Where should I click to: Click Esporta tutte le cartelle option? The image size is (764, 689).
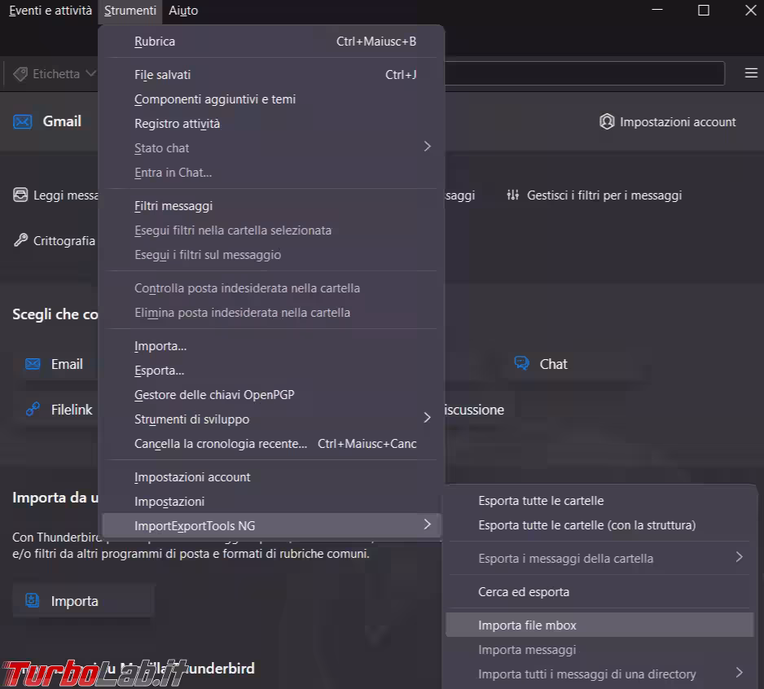point(541,501)
